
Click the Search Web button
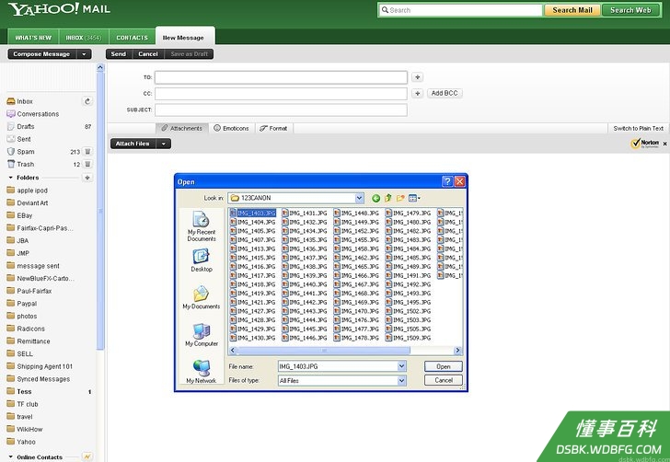click(x=630, y=10)
